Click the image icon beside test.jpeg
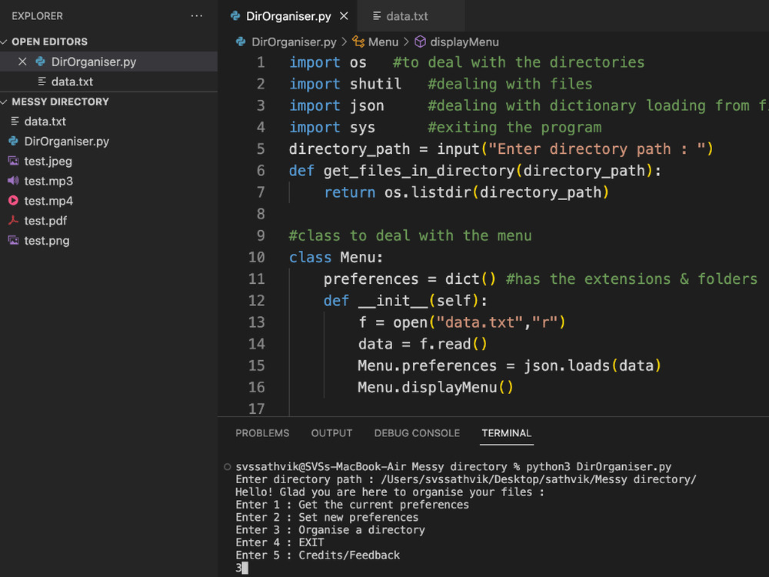 coord(14,161)
